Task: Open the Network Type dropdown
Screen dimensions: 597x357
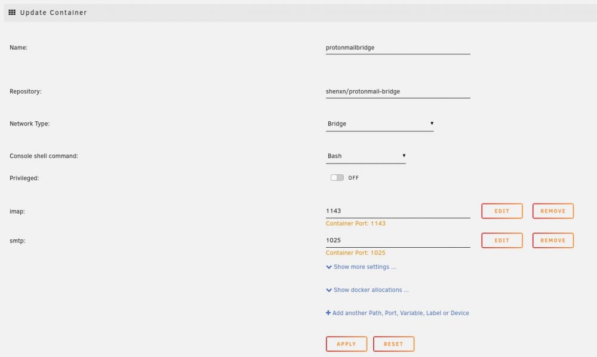Action: click(x=380, y=124)
